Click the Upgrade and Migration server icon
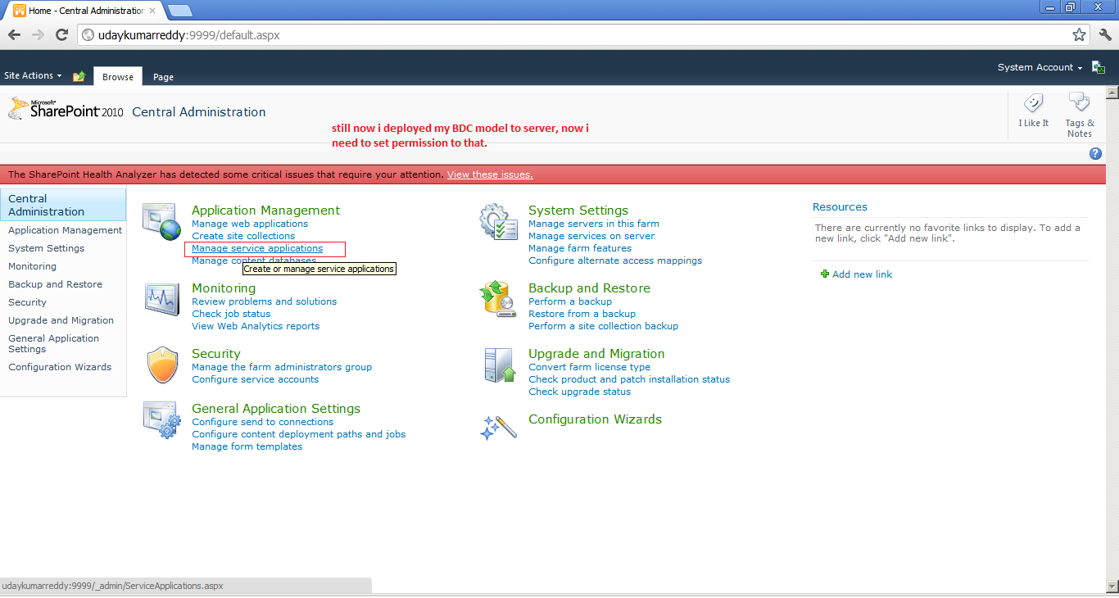 (x=500, y=365)
